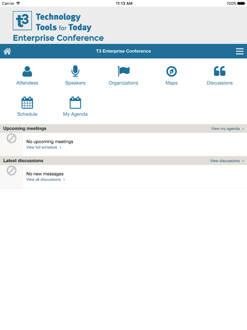Click the Wi-Fi status icon

(x=18, y=3)
